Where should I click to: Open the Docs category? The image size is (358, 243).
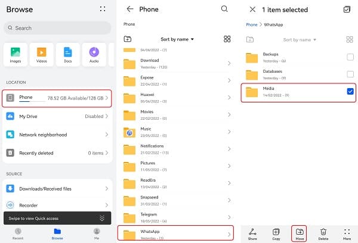pos(68,55)
